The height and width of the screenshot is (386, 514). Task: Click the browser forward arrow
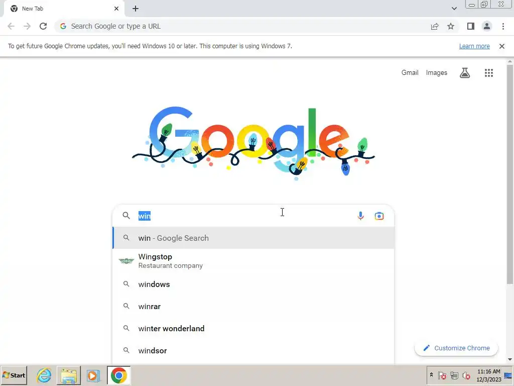click(27, 26)
